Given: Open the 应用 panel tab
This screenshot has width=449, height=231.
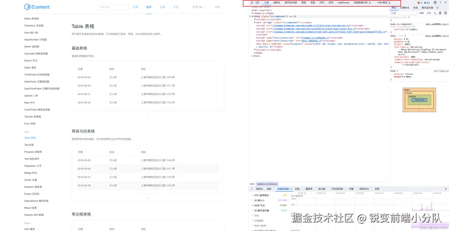Looking at the screenshot, I should click(x=331, y=2).
